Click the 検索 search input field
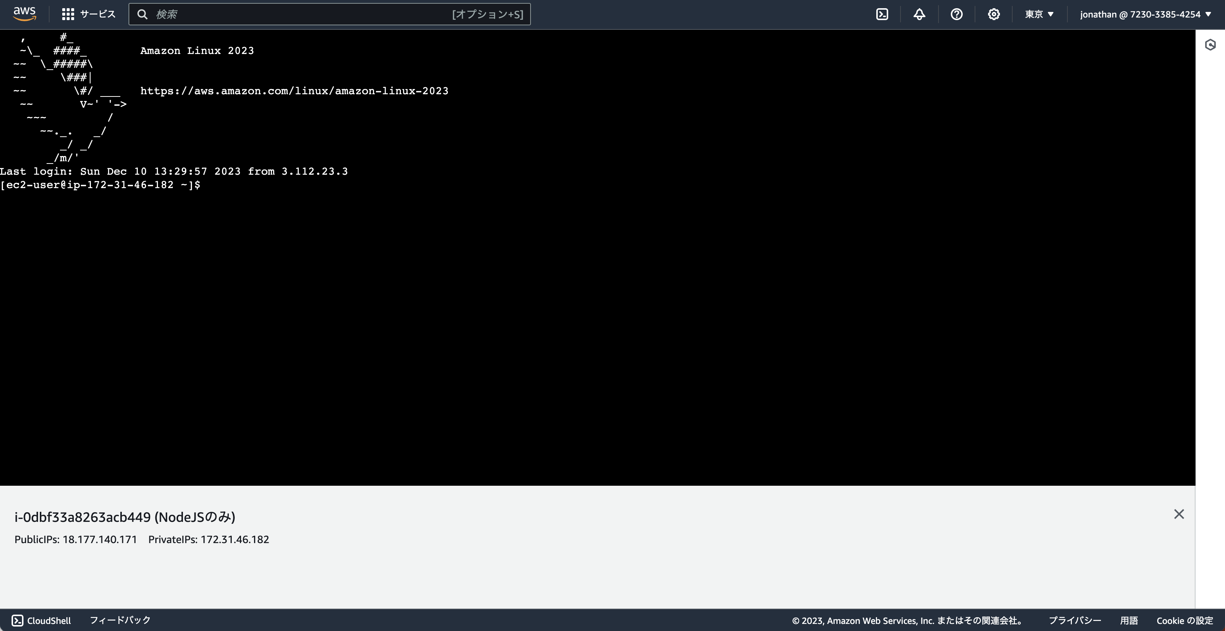The width and height of the screenshot is (1225, 631). (285, 14)
